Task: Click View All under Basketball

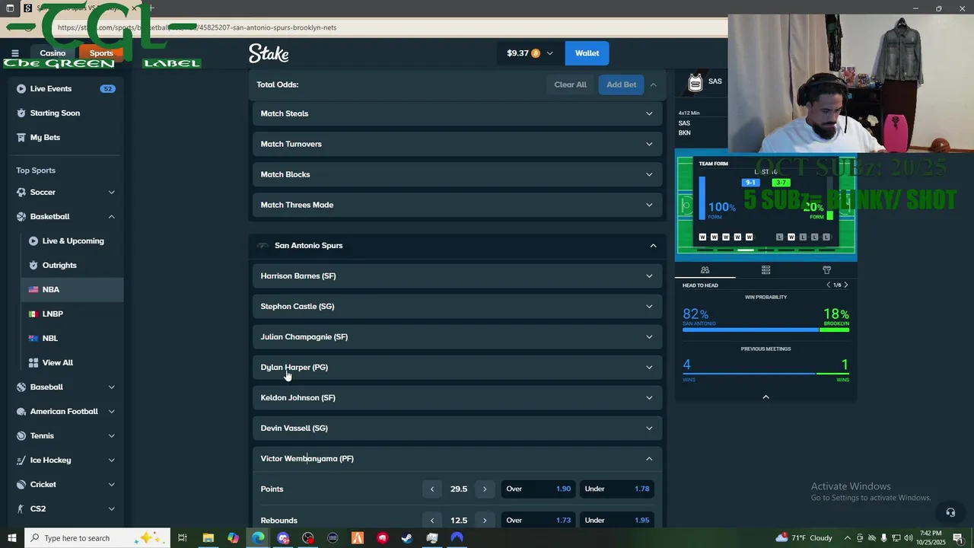Action: tap(72, 363)
